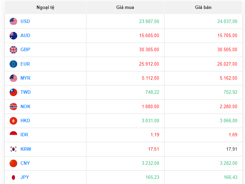
Task: Open the IDR currency link
Action: 24,135
